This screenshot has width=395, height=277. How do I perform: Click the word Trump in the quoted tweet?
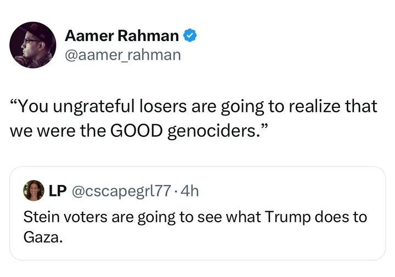click(x=287, y=217)
